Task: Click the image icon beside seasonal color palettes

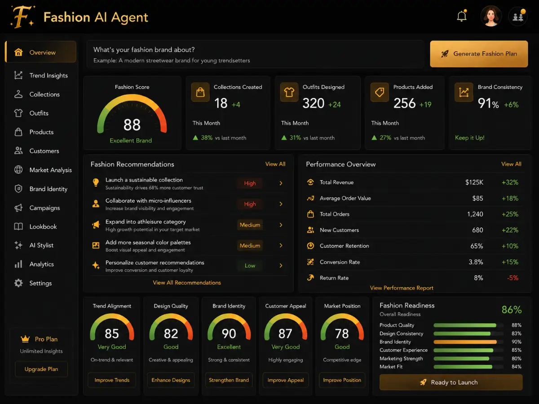Action: click(96, 245)
